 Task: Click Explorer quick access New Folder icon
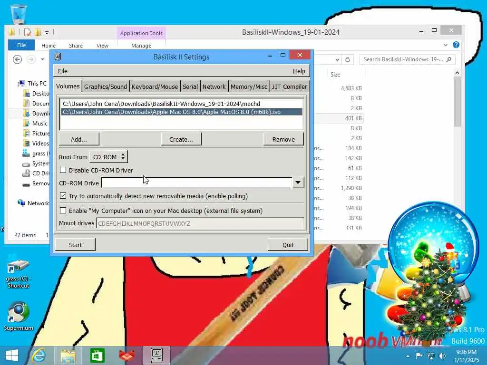38,32
